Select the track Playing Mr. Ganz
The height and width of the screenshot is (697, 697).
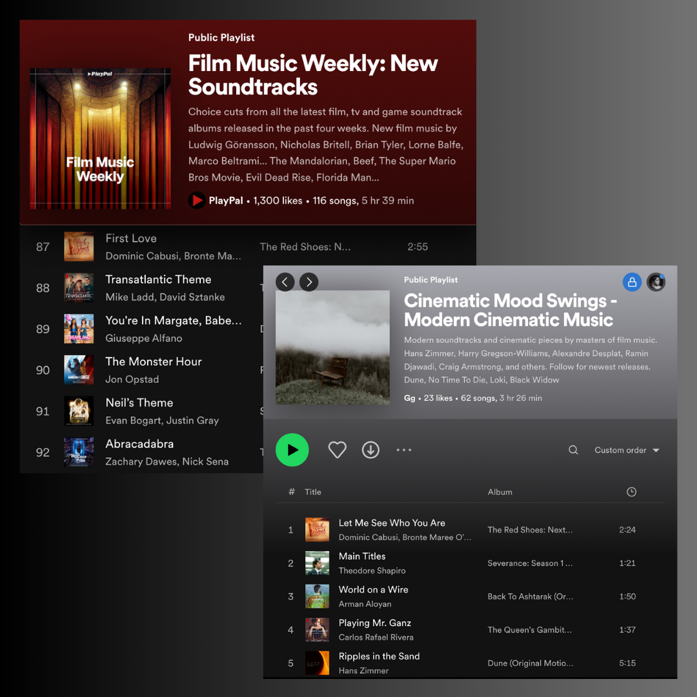375,623
